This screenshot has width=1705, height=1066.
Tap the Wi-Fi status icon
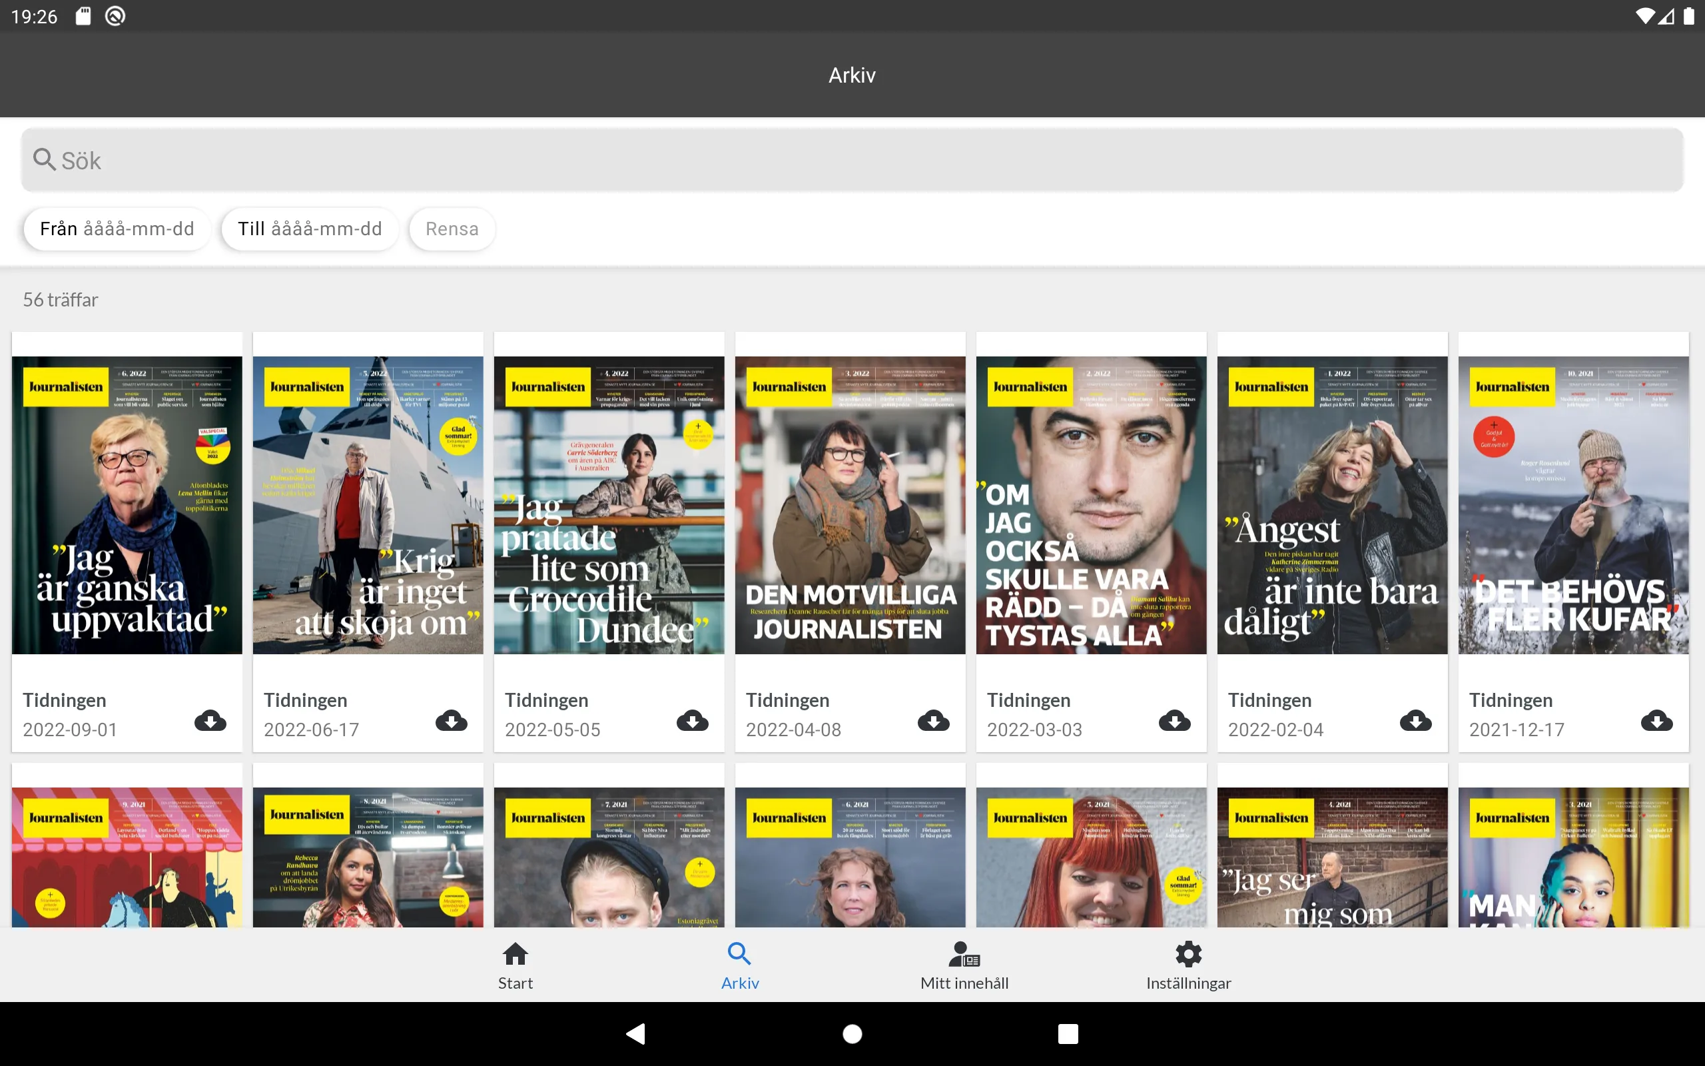pos(1644,15)
